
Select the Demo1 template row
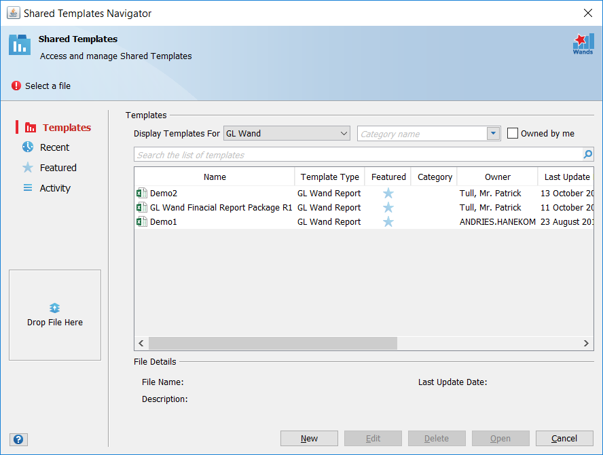364,221
